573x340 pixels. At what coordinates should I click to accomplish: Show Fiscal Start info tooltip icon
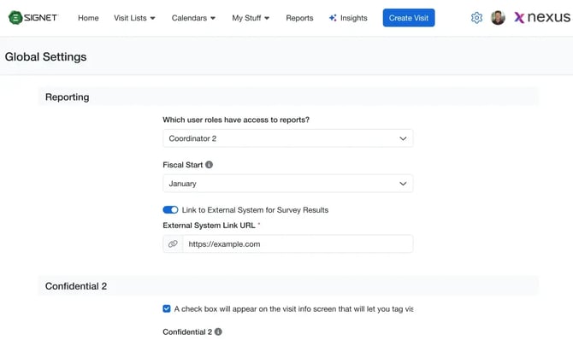[209, 165]
